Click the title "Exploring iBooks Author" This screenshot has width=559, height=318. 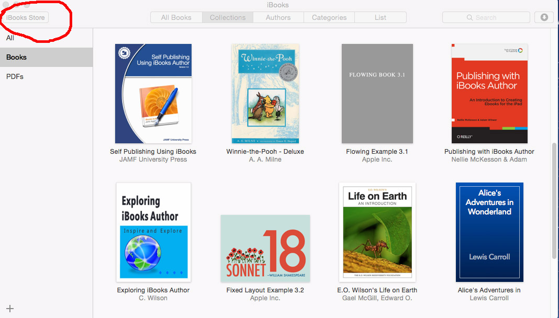click(x=153, y=290)
